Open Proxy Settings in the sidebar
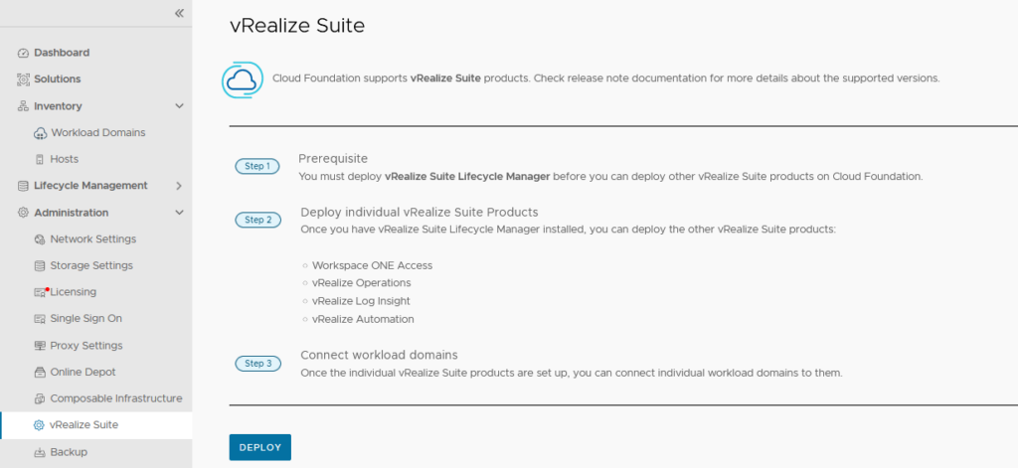1018x468 pixels. [x=86, y=346]
